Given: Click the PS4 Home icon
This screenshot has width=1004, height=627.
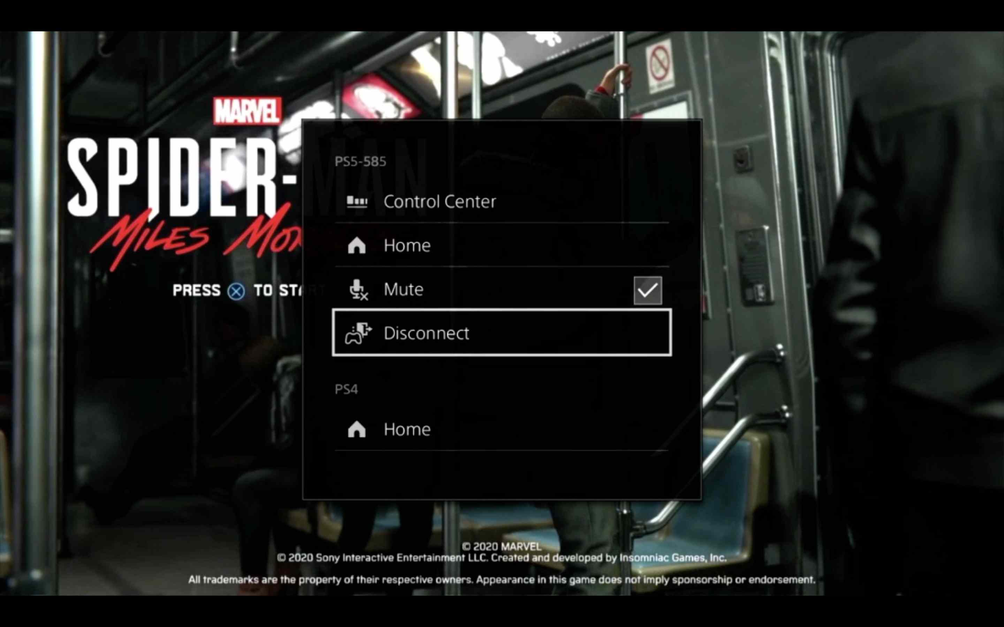Looking at the screenshot, I should [356, 428].
